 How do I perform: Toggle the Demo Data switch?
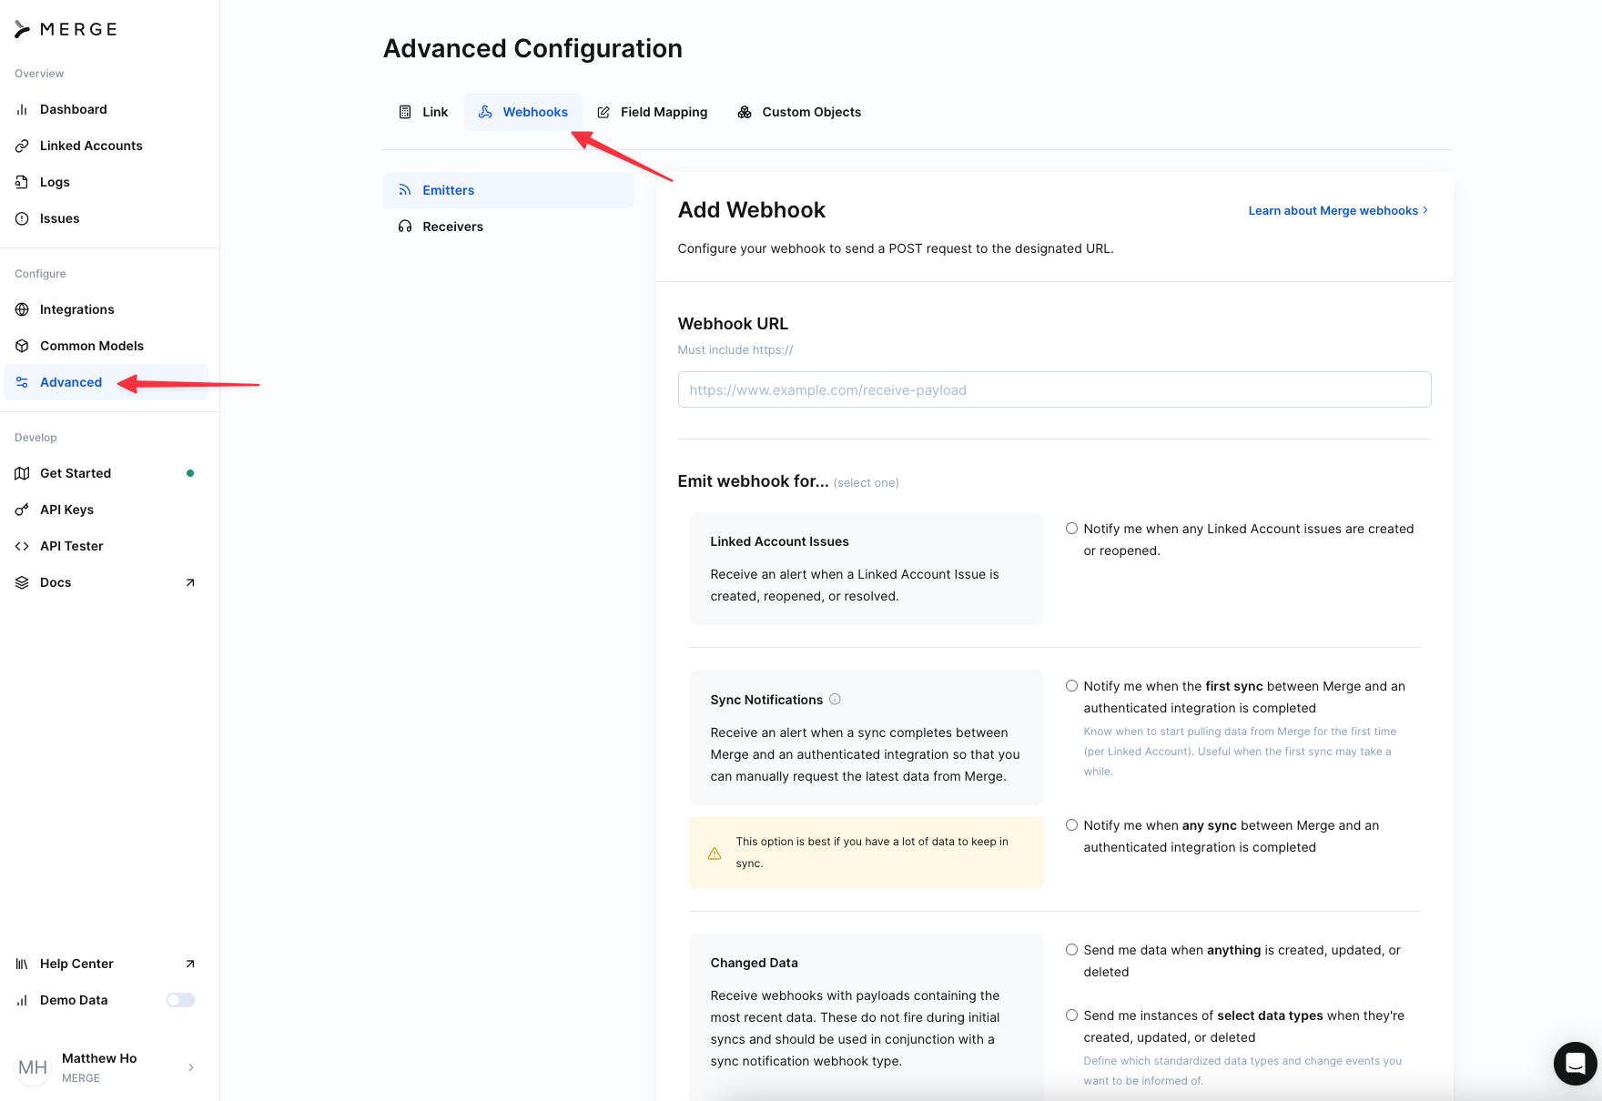tap(180, 1000)
